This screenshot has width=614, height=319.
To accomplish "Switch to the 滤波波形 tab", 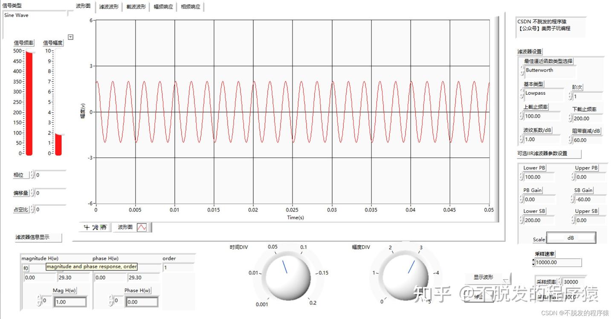I will point(109,7).
